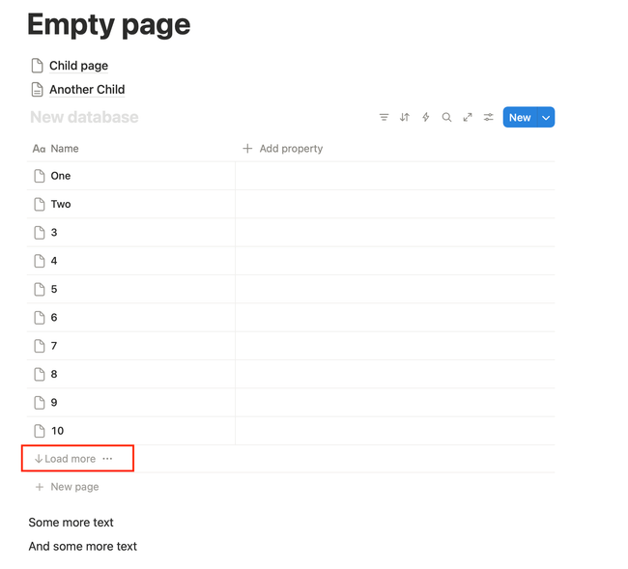Open the row named Two
The width and height of the screenshot is (628, 569).
point(61,204)
